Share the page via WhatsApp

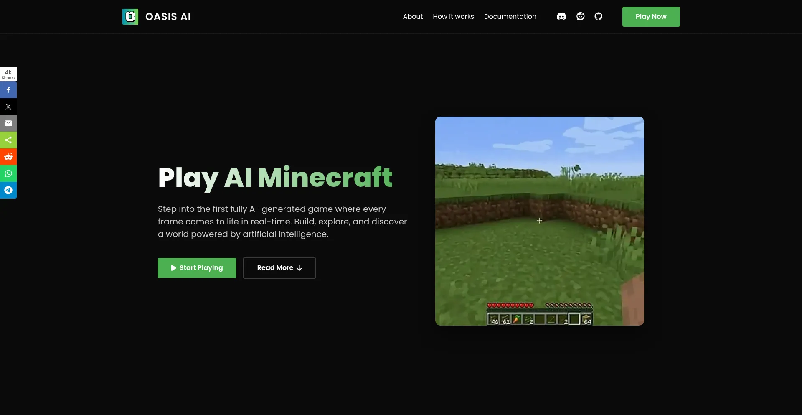point(8,173)
